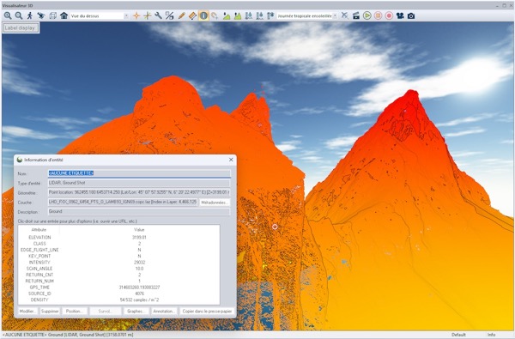Click the water level icon
The image size is (515, 339).
pyautogui.click(x=249, y=15)
